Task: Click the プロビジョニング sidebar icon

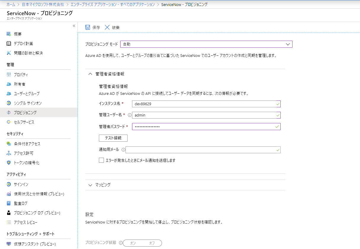Action: click(x=9, y=113)
